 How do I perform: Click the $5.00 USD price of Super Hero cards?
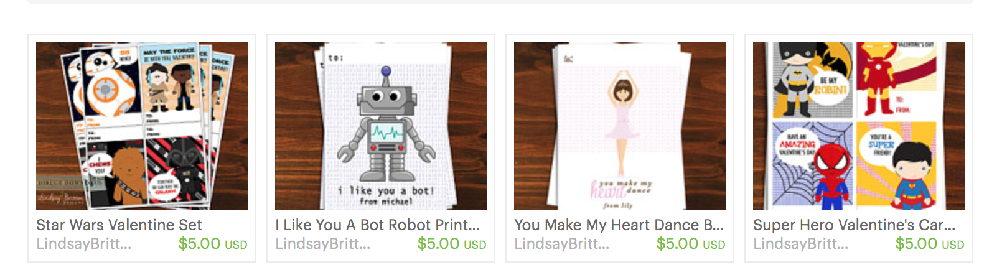930,244
